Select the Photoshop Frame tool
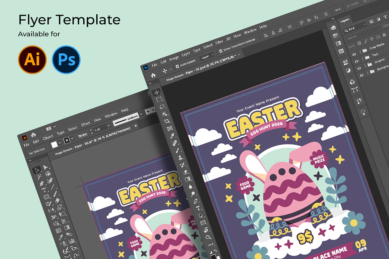Screen dimensions: 389x259 point(170,128)
